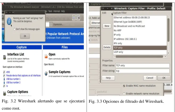Click the Filter name input field
Image resolution: width=175 pixels, height=112 pixels.
click(x=142, y=65)
